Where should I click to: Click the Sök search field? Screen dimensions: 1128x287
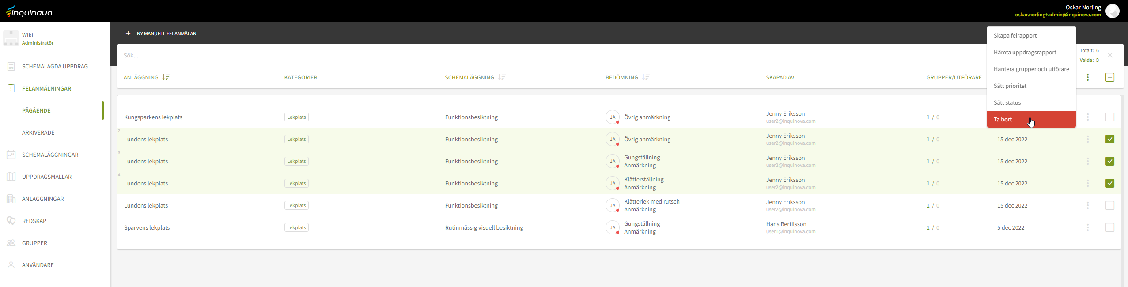(530, 55)
